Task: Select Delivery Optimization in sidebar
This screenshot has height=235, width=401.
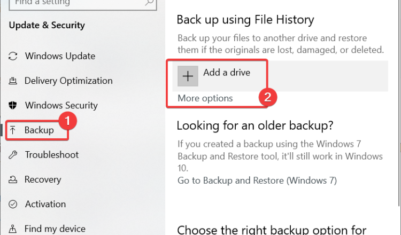Action: (68, 81)
